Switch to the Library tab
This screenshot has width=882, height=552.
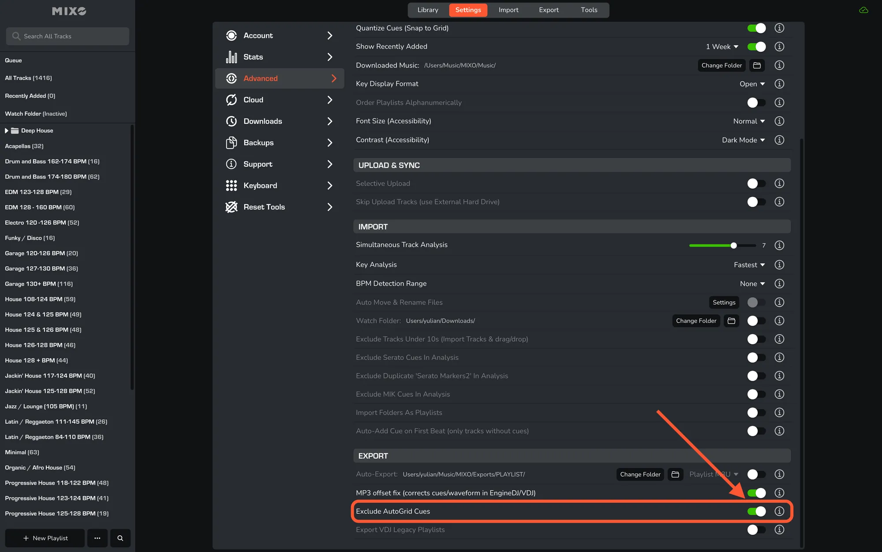(428, 10)
